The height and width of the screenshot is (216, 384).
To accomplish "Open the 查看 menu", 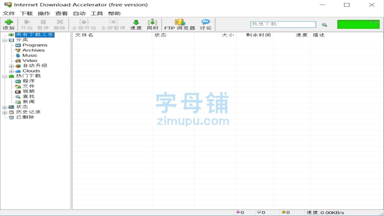I will (61, 13).
